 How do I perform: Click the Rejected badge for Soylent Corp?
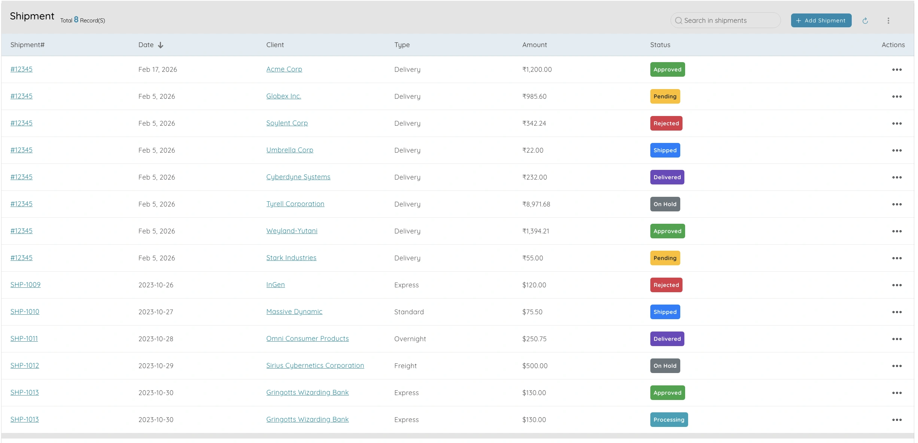666,123
